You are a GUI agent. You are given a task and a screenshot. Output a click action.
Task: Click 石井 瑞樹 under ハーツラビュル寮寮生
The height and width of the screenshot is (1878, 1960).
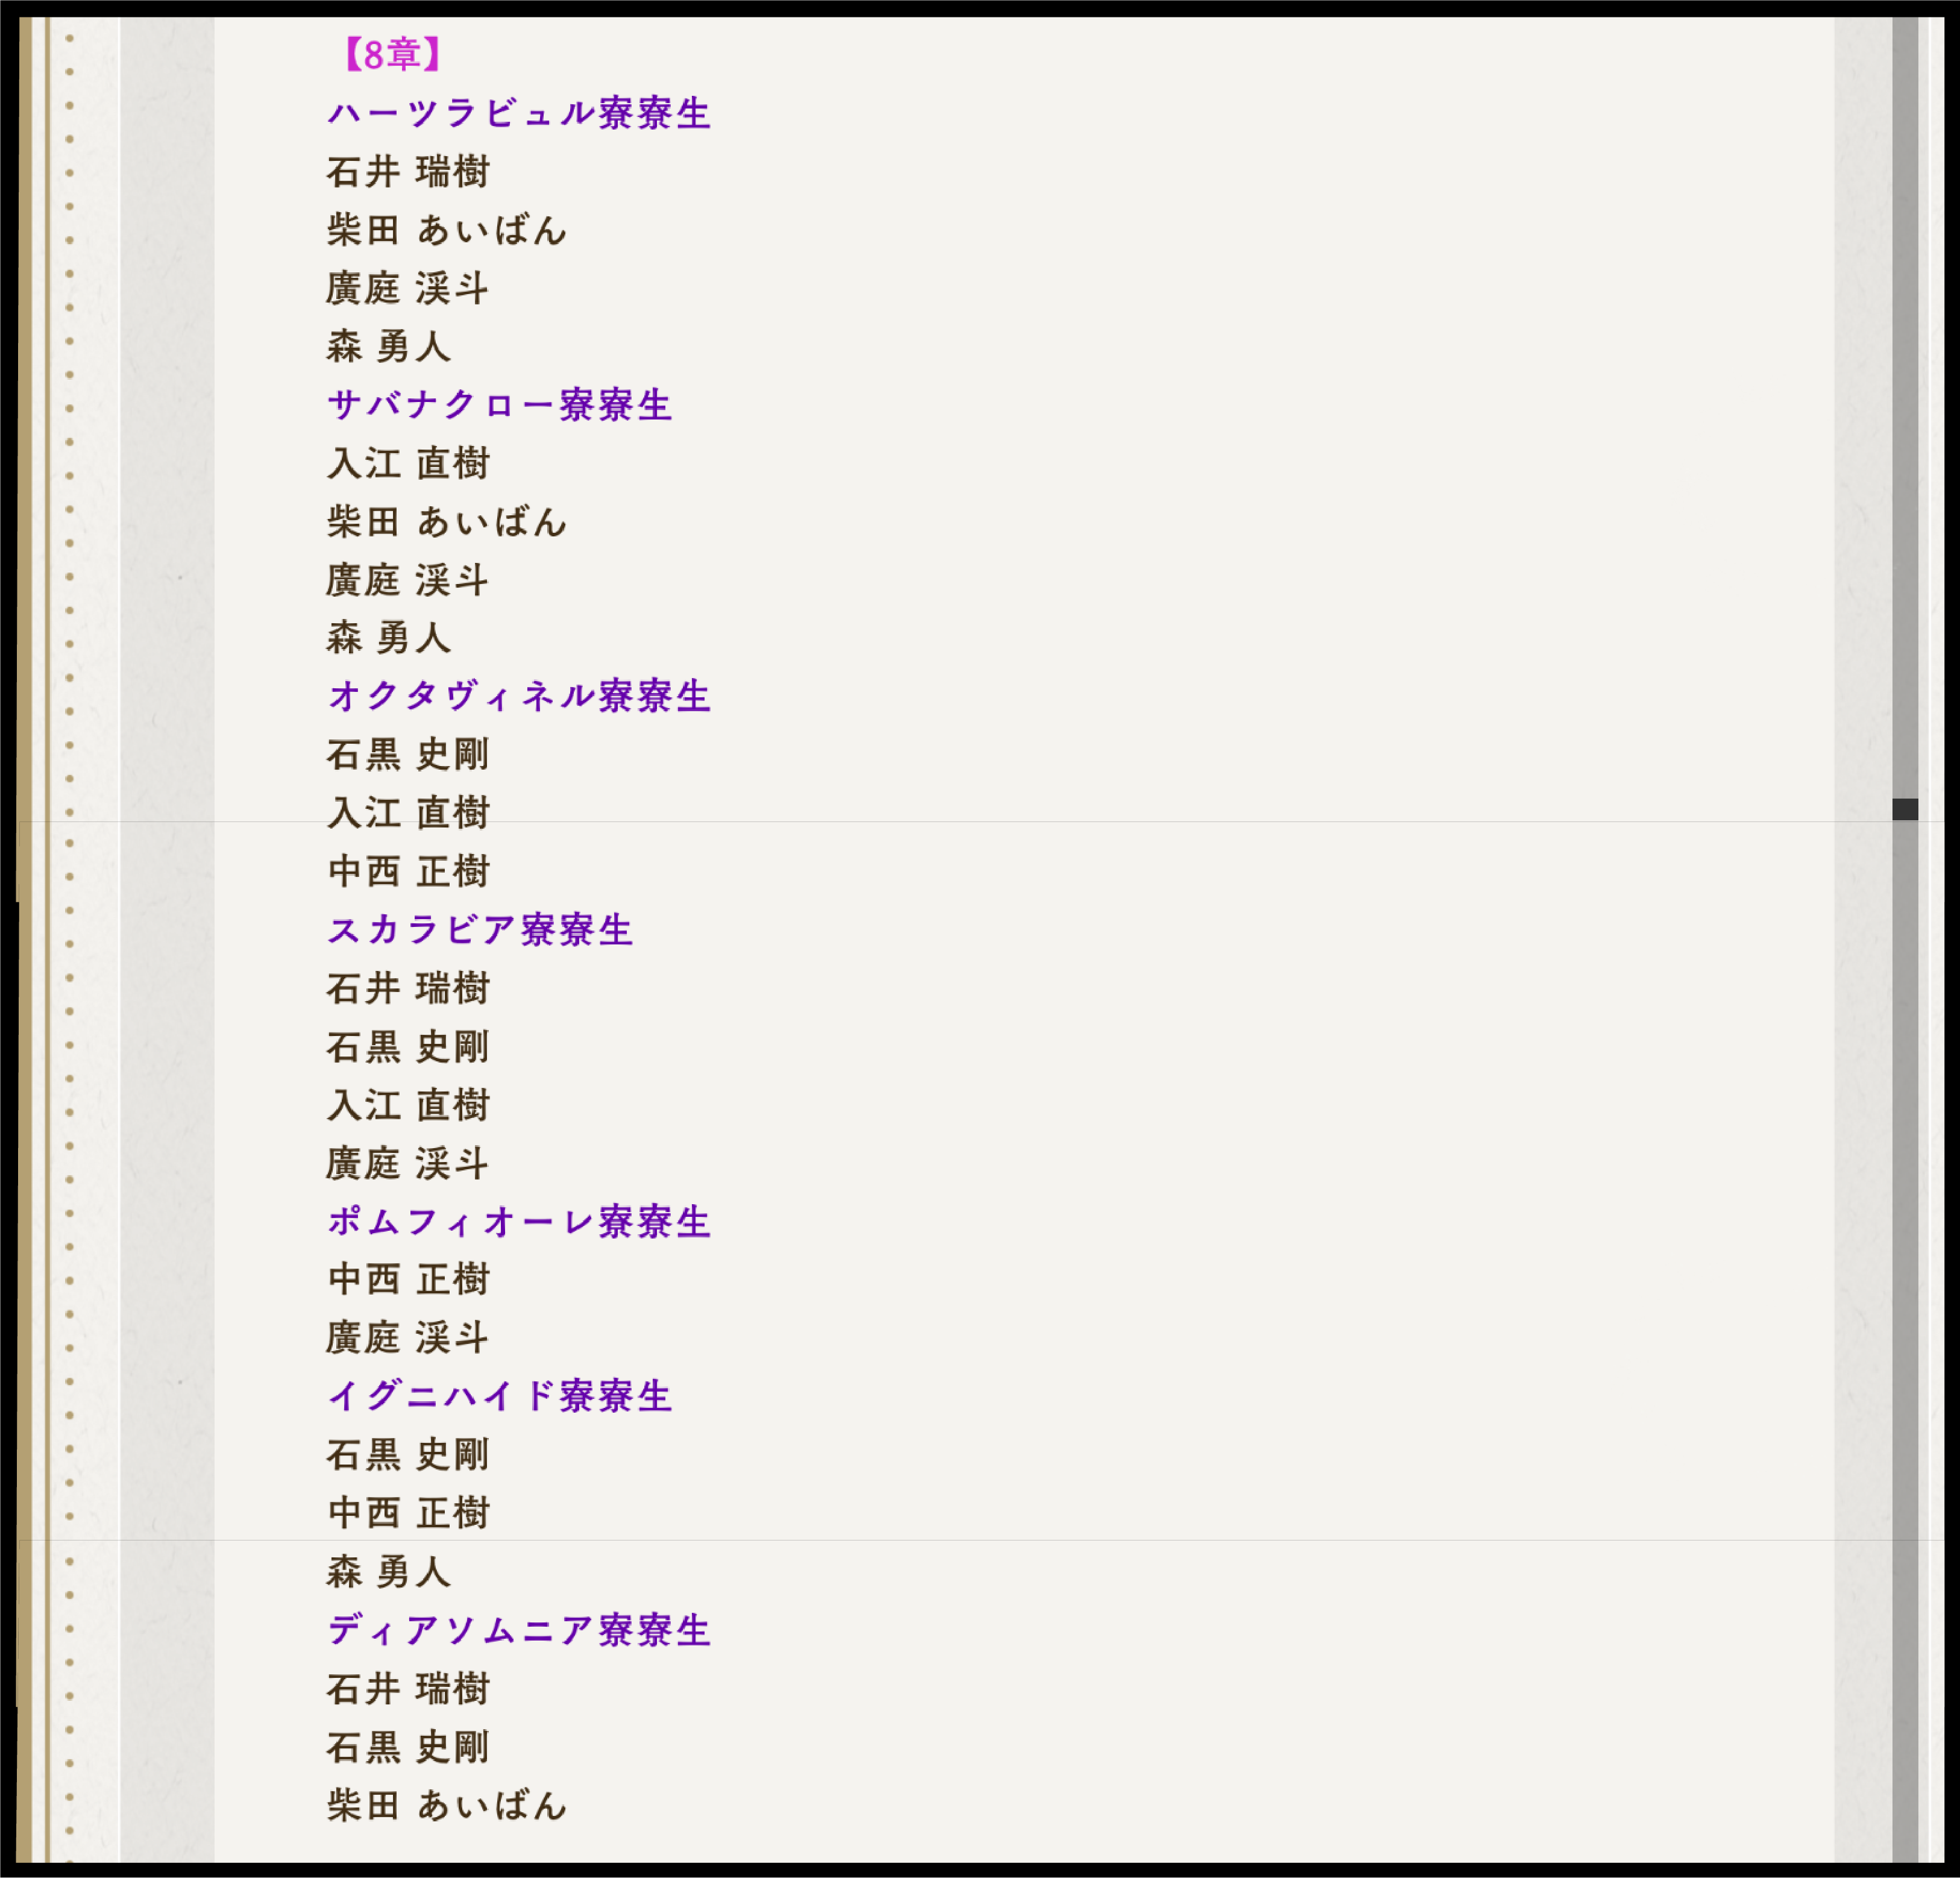pyautogui.click(x=408, y=172)
